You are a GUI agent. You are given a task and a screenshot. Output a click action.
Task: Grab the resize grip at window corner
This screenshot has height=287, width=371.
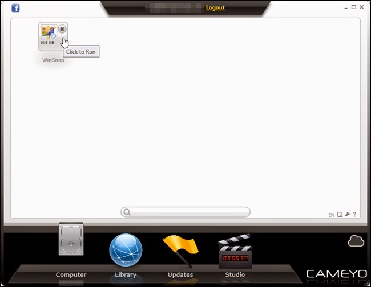click(367, 283)
